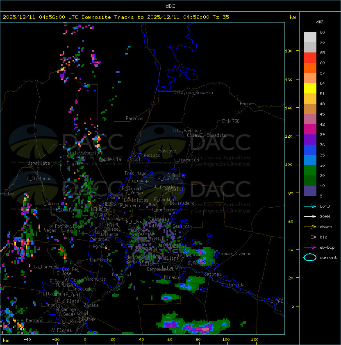Click the yellow eburn arrow icon
The image size is (341, 345).
pyautogui.click(x=310, y=227)
